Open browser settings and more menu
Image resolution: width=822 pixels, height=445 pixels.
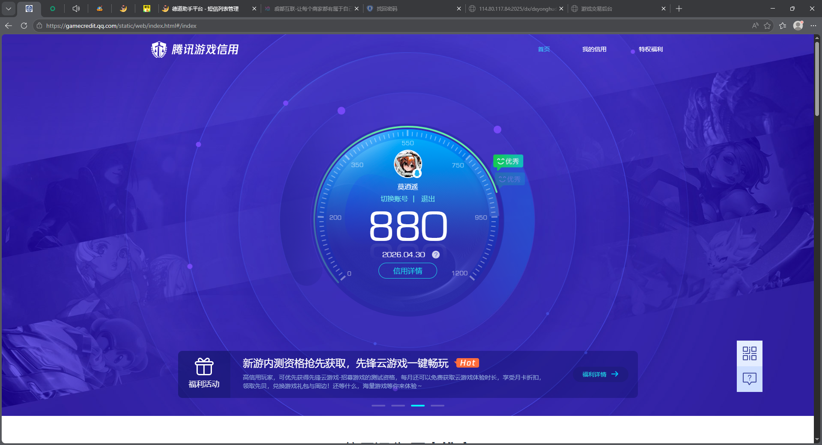click(x=813, y=26)
